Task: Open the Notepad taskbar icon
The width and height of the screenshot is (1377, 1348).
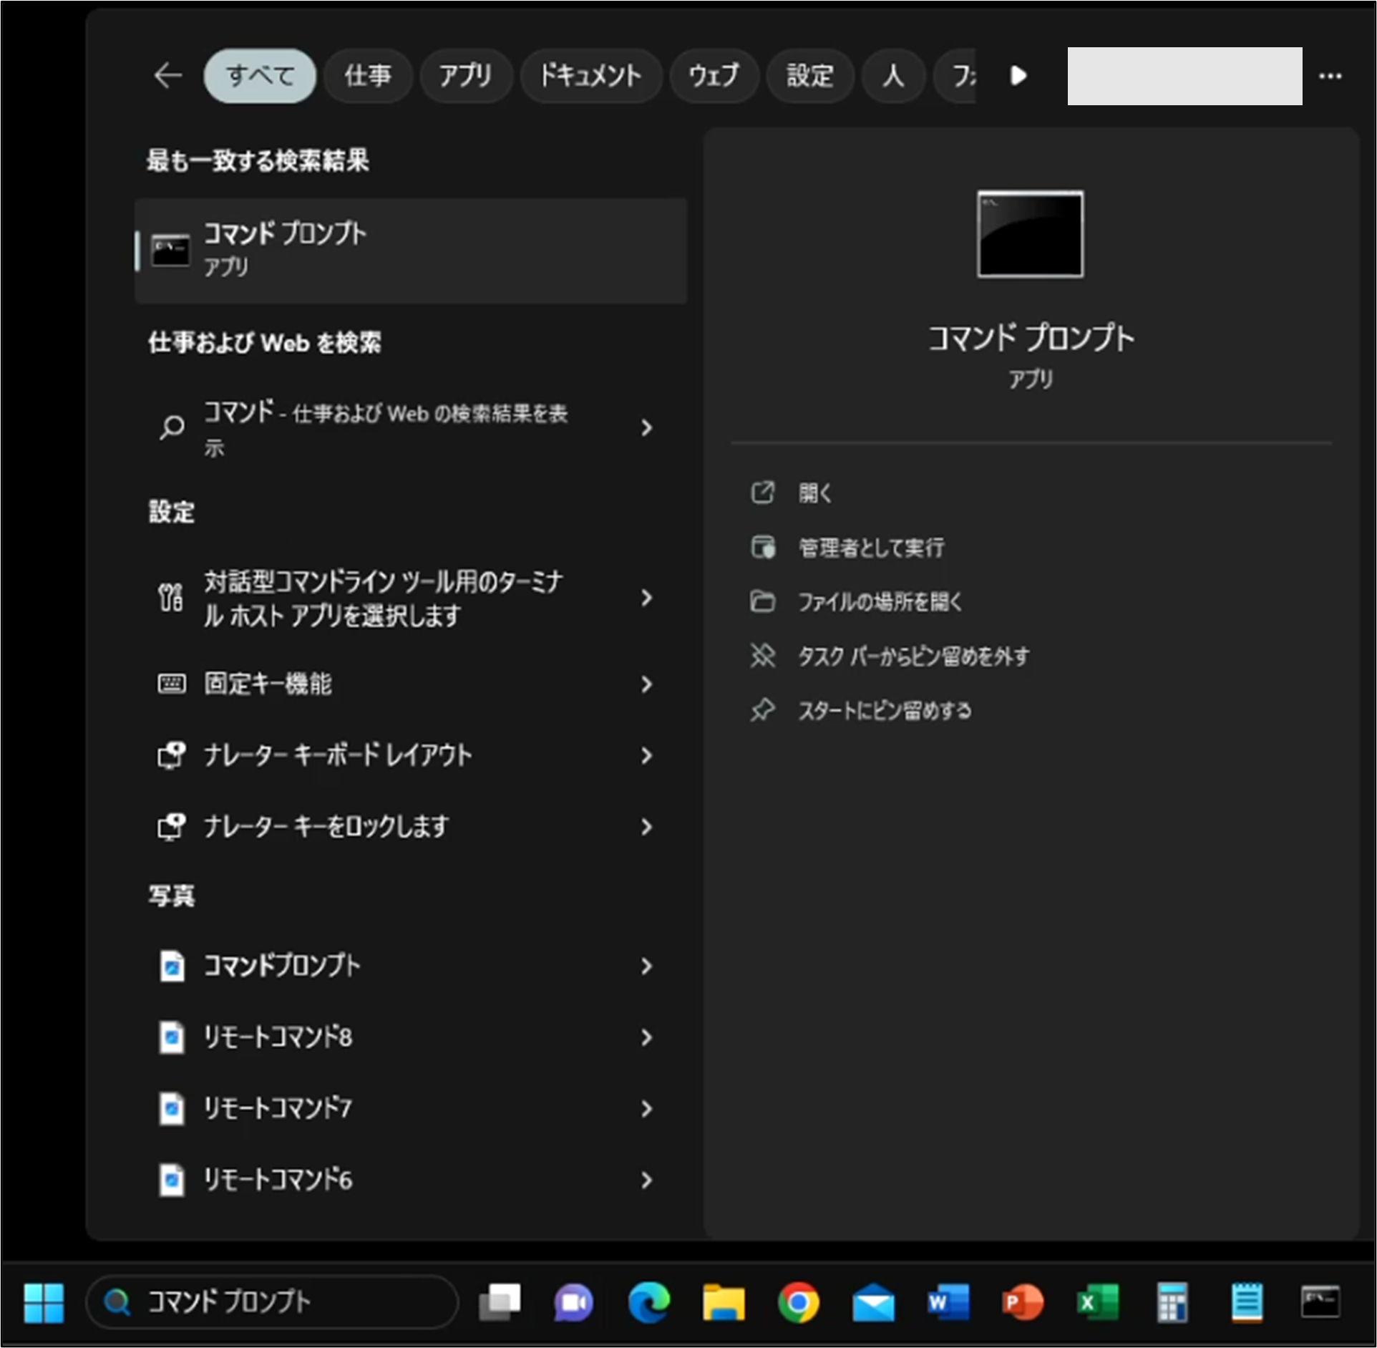Action: (1247, 1303)
